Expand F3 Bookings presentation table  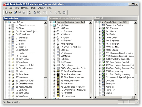tap(9, 90)
